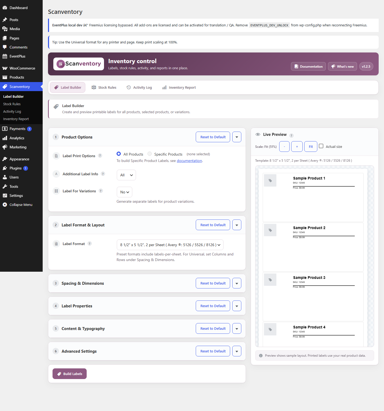This screenshot has width=384, height=411.
Task: Click the Collapse Menu arrow icon
Action: (5, 205)
